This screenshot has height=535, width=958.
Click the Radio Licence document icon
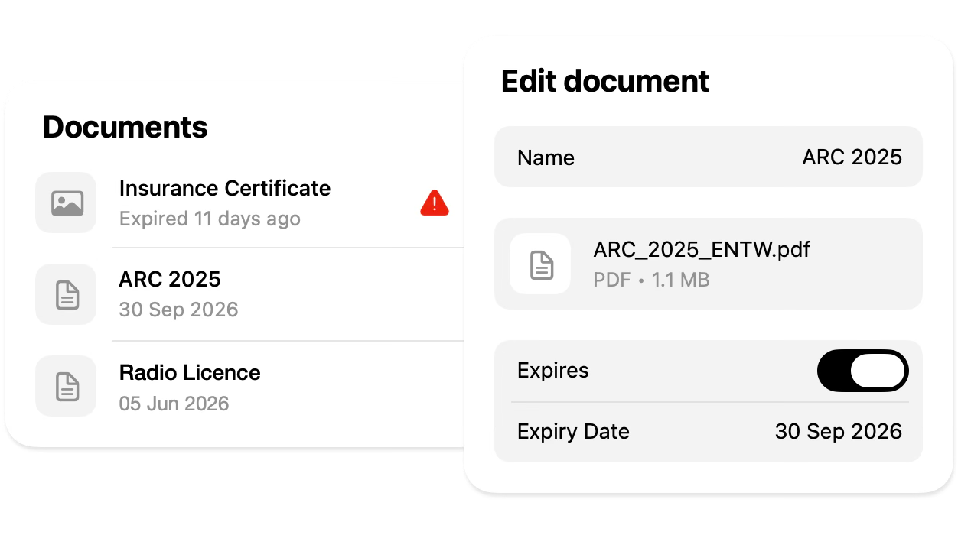click(x=66, y=386)
